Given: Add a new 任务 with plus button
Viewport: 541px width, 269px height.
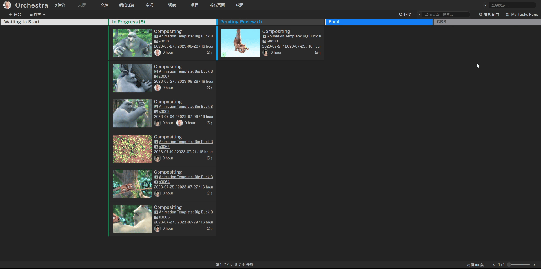Looking at the screenshot, I should point(15,14).
